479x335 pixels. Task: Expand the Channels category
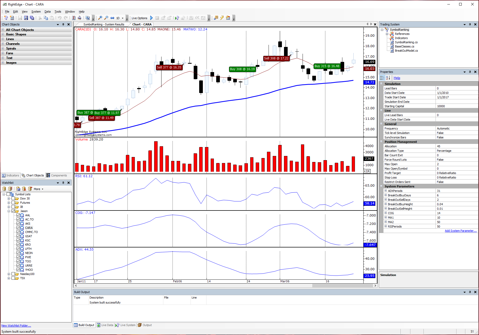coord(3,44)
